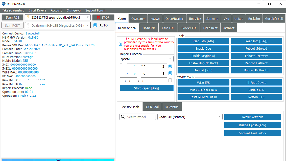Click the Android device icon in ADB selector
Image resolution: width=286 pixels, height=161 pixels.
28,17
